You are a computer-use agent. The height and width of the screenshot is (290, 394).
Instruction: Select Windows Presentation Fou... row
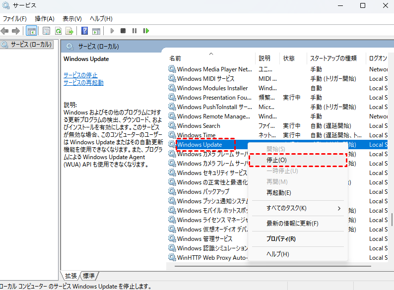[x=278, y=98]
